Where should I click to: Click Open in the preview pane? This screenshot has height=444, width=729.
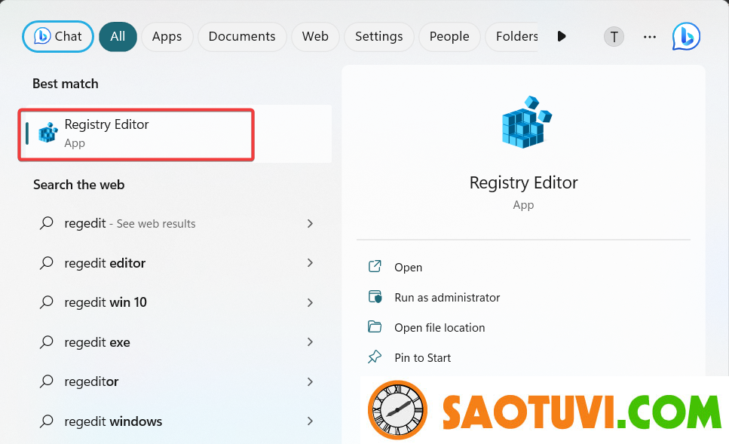click(408, 268)
